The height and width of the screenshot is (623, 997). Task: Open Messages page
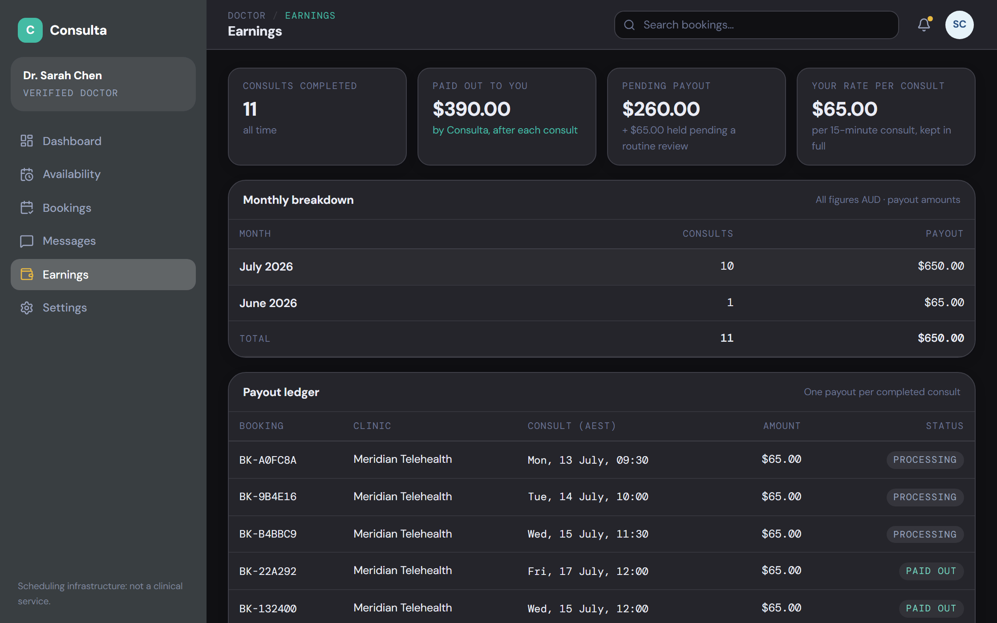point(103,241)
